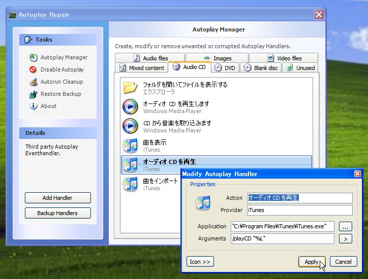
Task: Switch to the Mixed content tab
Action: (x=142, y=67)
